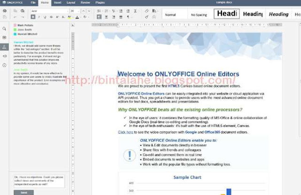Image resolution: width=301 pixels, height=195 pixels.
Task: Click the tab stop selector above the ruler
Action: pos(73,25)
